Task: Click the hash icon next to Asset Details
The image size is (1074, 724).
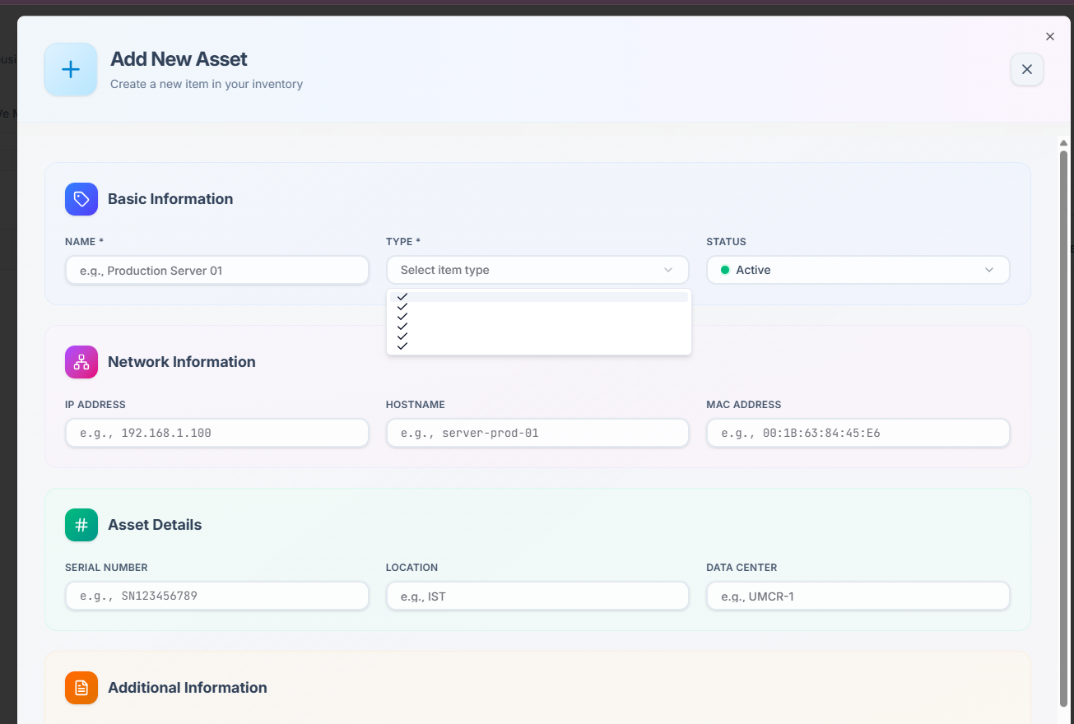Action: click(x=81, y=525)
